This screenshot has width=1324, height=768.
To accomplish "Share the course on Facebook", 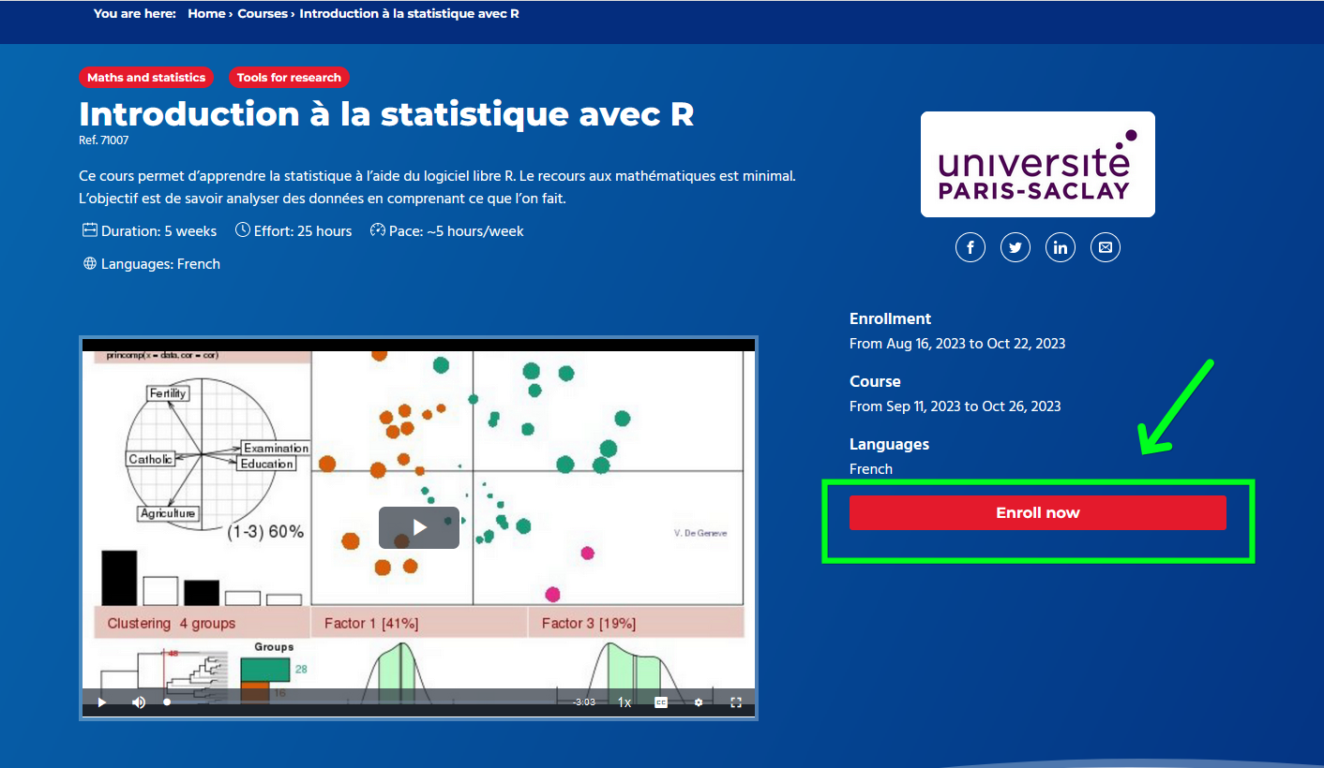I will point(970,247).
